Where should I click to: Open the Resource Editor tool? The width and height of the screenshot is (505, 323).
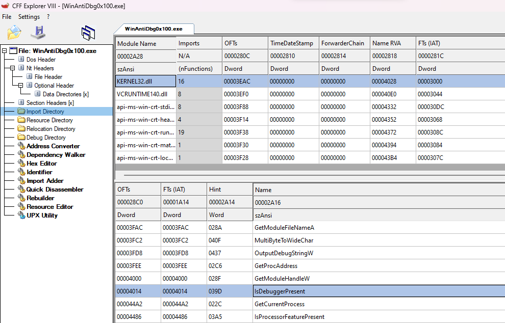pyautogui.click(x=49, y=207)
